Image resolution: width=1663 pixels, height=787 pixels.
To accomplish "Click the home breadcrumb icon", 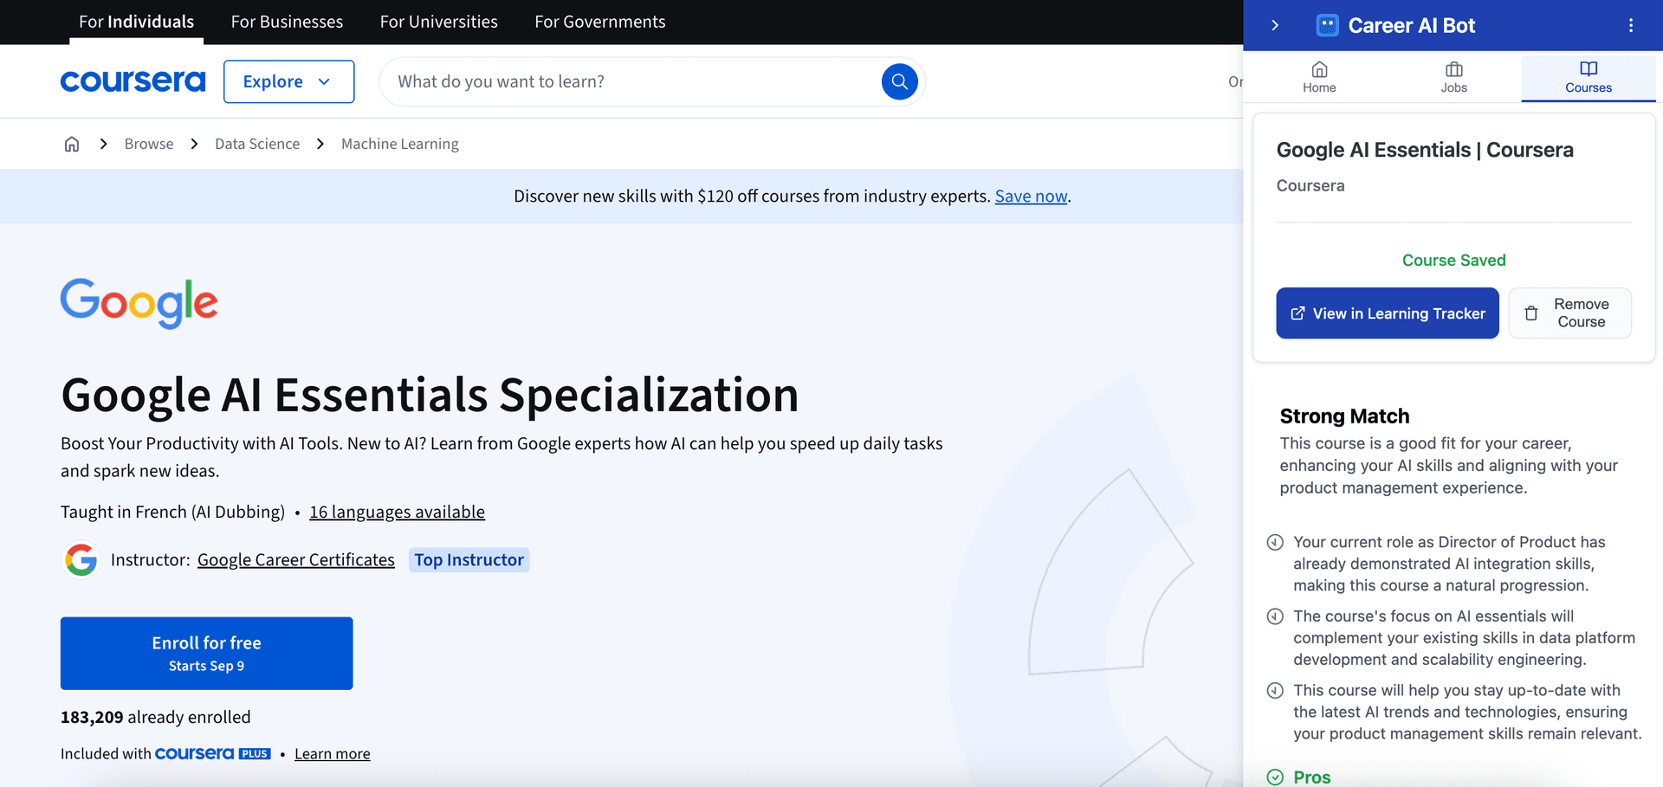I will pyautogui.click(x=72, y=144).
